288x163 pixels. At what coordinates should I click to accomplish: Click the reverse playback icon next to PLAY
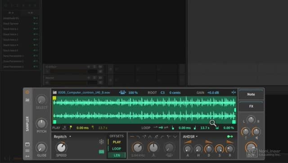(x=64, y=128)
